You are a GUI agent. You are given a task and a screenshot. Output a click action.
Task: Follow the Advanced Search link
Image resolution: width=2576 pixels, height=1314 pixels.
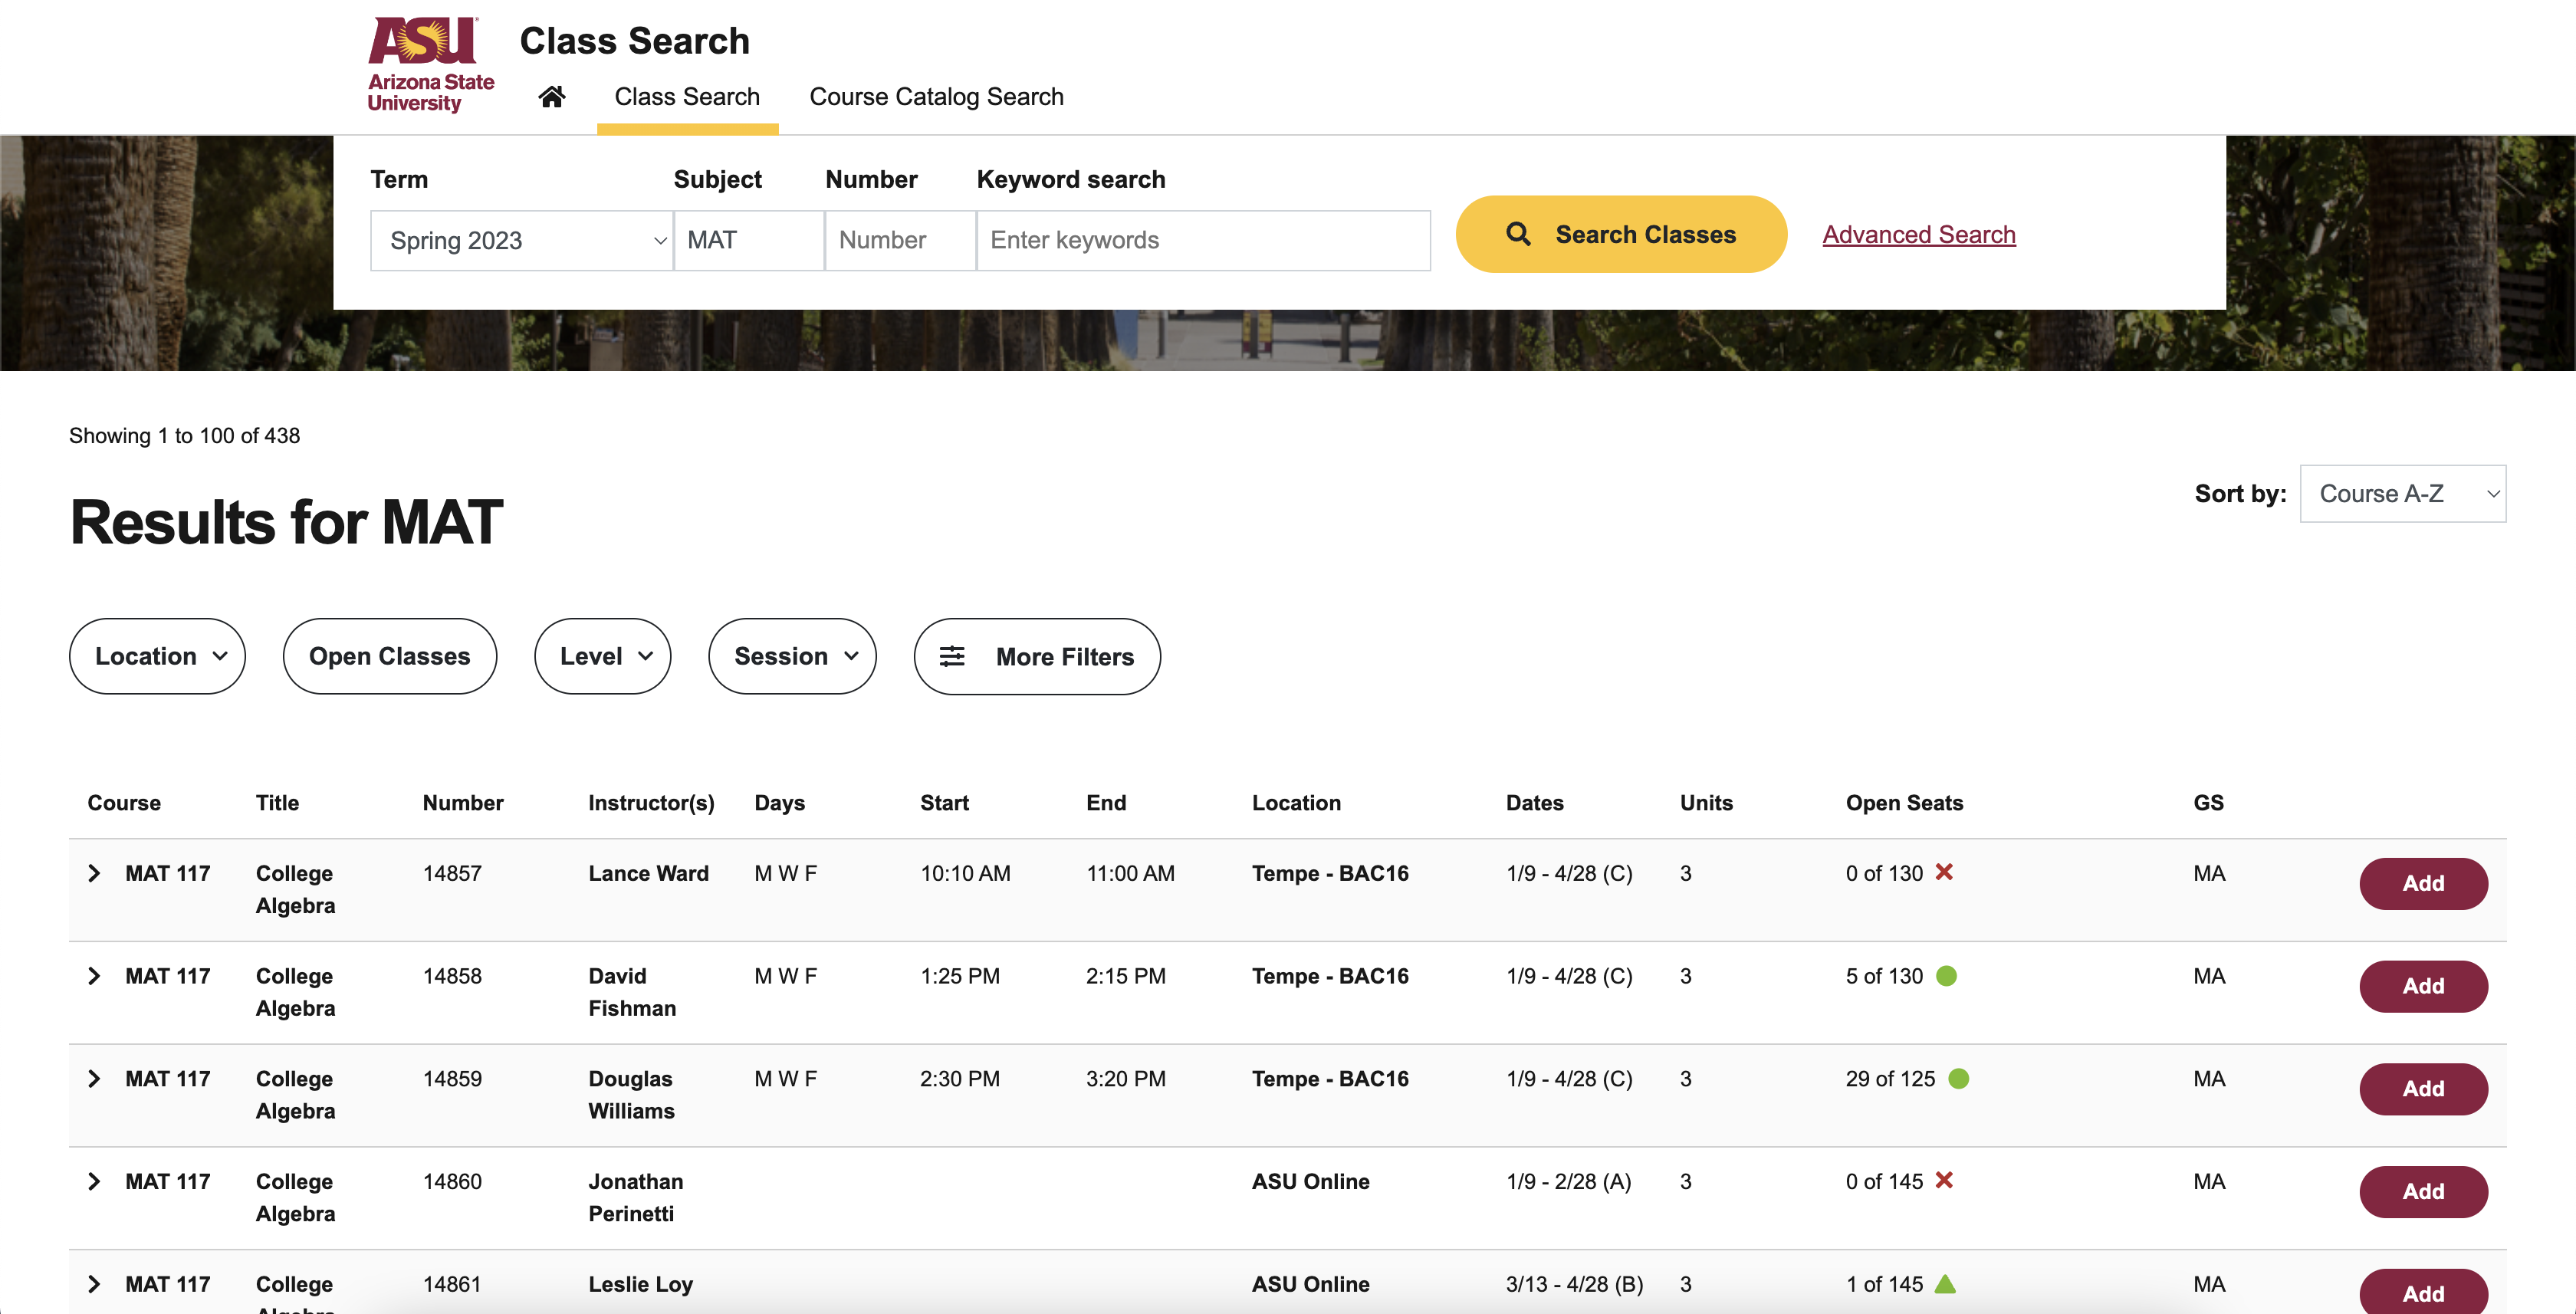point(1918,234)
